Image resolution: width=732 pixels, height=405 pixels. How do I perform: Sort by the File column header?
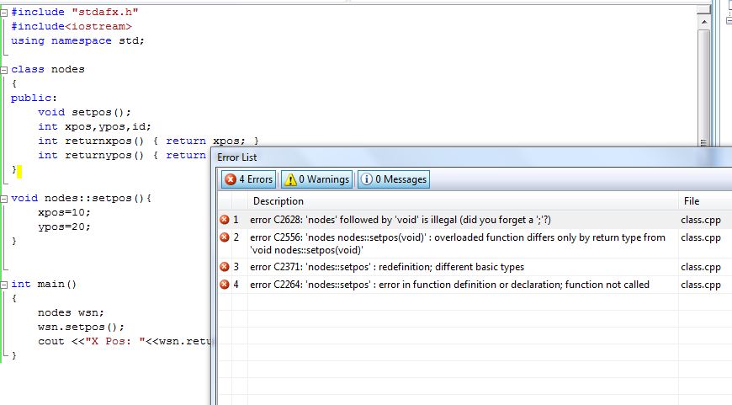tap(705, 201)
